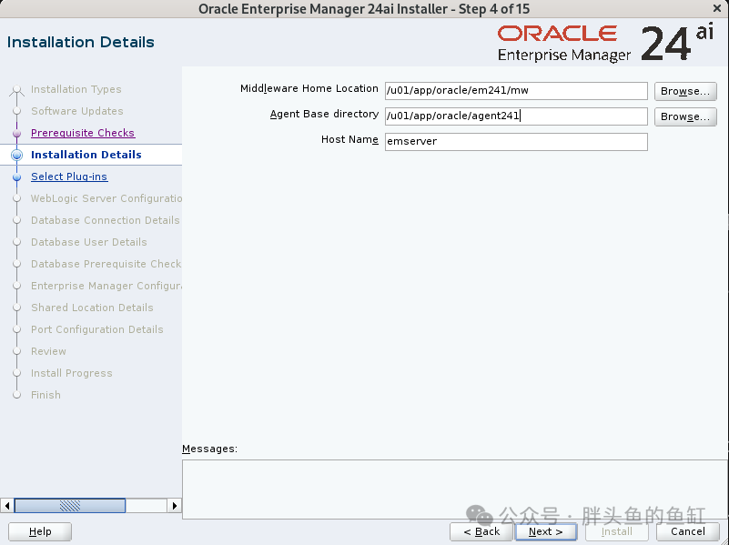Click the Prerequisite Checks step link
The image size is (729, 545).
pos(83,133)
